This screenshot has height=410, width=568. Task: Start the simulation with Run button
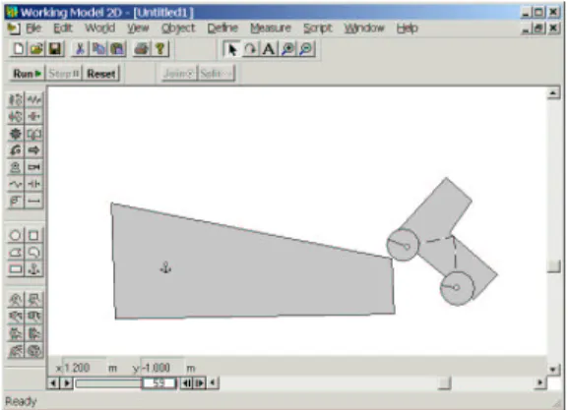pyautogui.click(x=28, y=74)
